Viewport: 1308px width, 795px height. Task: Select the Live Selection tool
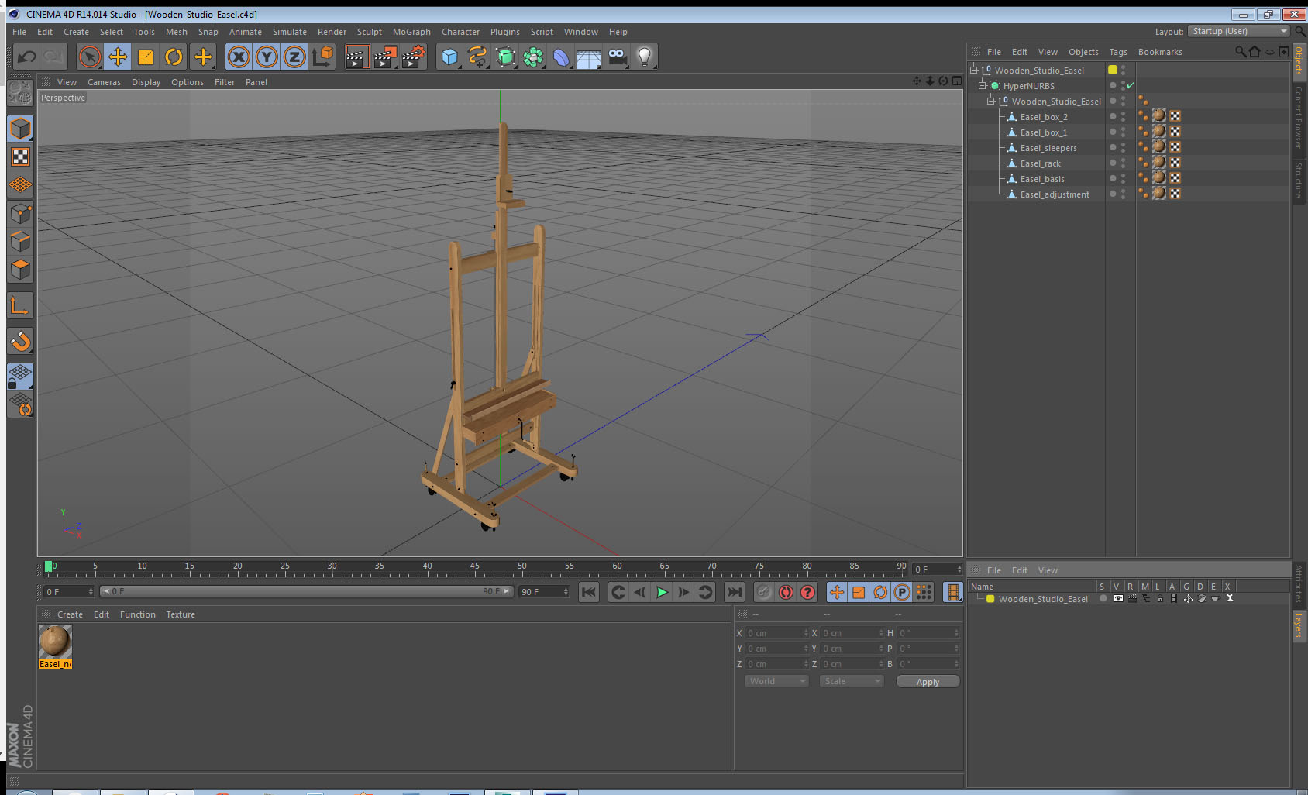pos(90,57)
